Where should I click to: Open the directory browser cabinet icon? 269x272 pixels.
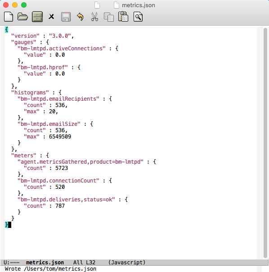click(x=37, y=17)
